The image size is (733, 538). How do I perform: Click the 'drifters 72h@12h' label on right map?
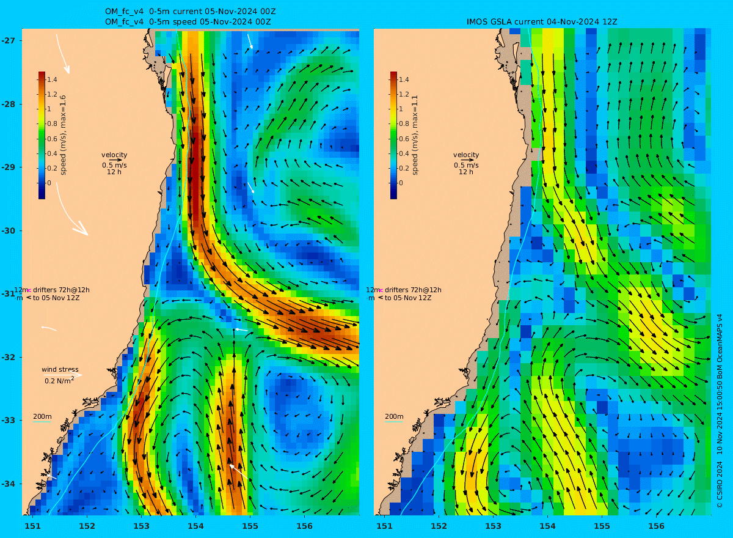[413, 290]
